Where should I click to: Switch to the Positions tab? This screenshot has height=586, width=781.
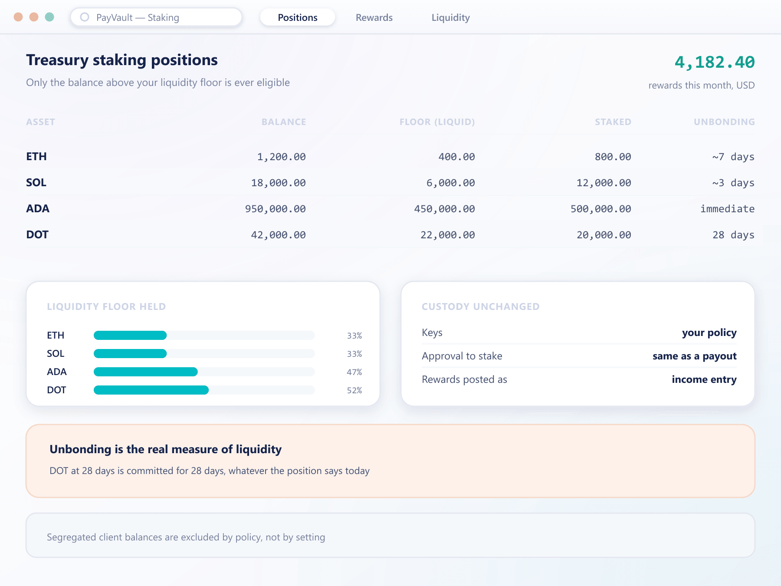pyautogui.click(x=298, y=17)
